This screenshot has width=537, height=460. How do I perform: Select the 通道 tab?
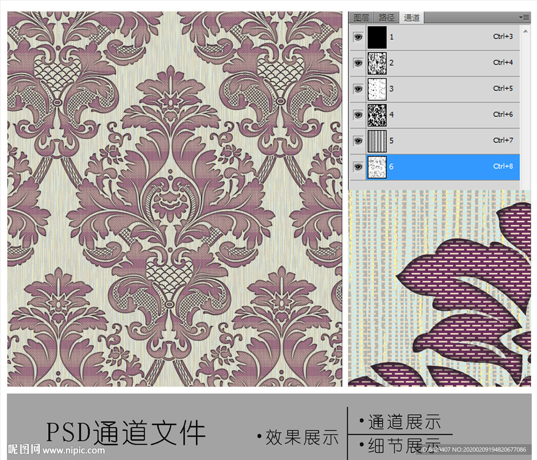pos(411,17)
